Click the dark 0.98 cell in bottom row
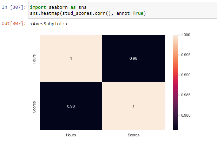Screen dimensions: 217x142 tap(71, 106)
